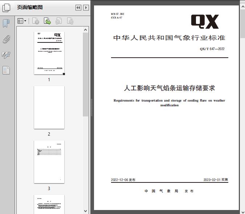This screenshot has width=245, height=214.
Task: Click page number label '1' under thumbnail
Action: [x=49, y=79]
